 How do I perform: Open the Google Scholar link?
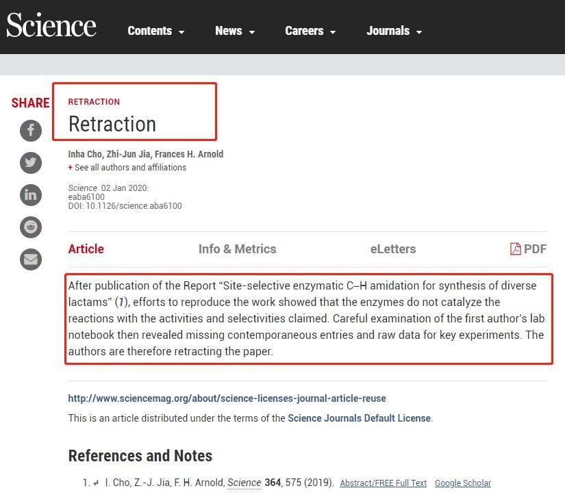click(462, 483)
